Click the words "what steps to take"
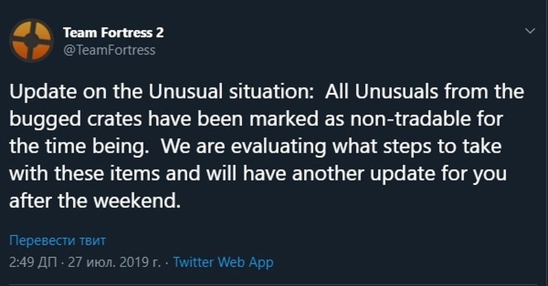The image size is (548, 286). [417, 146]
